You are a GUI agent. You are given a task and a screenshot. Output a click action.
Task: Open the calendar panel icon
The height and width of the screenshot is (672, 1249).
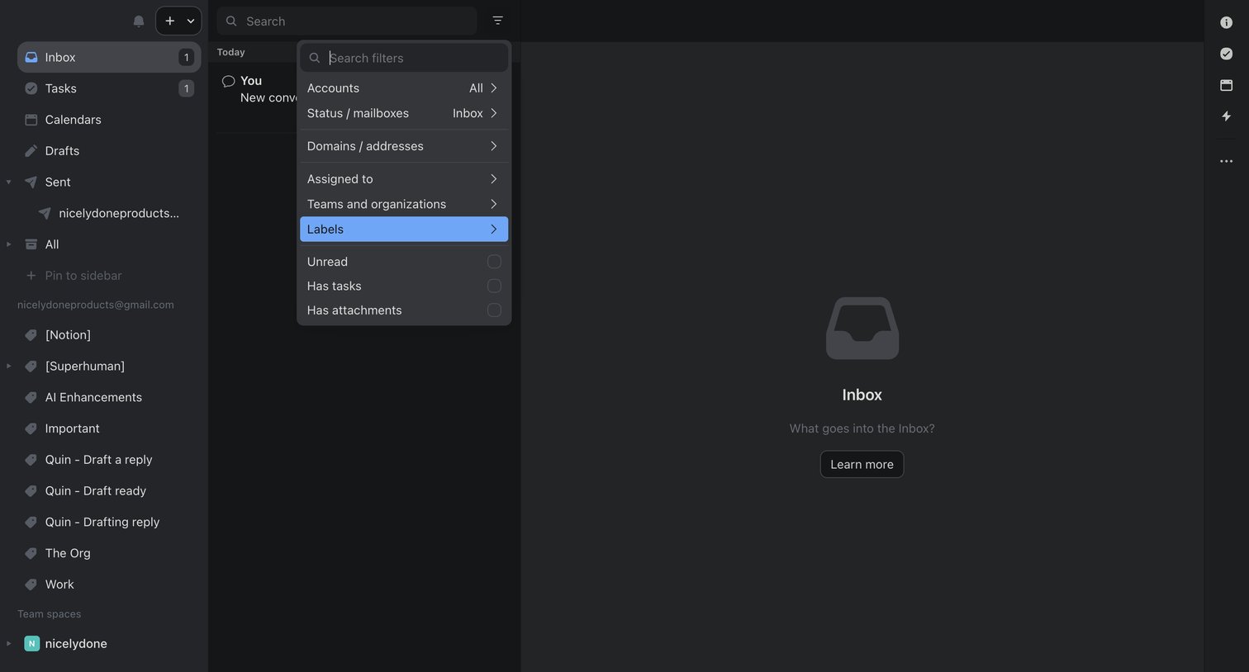click(x=1226, y=85)
